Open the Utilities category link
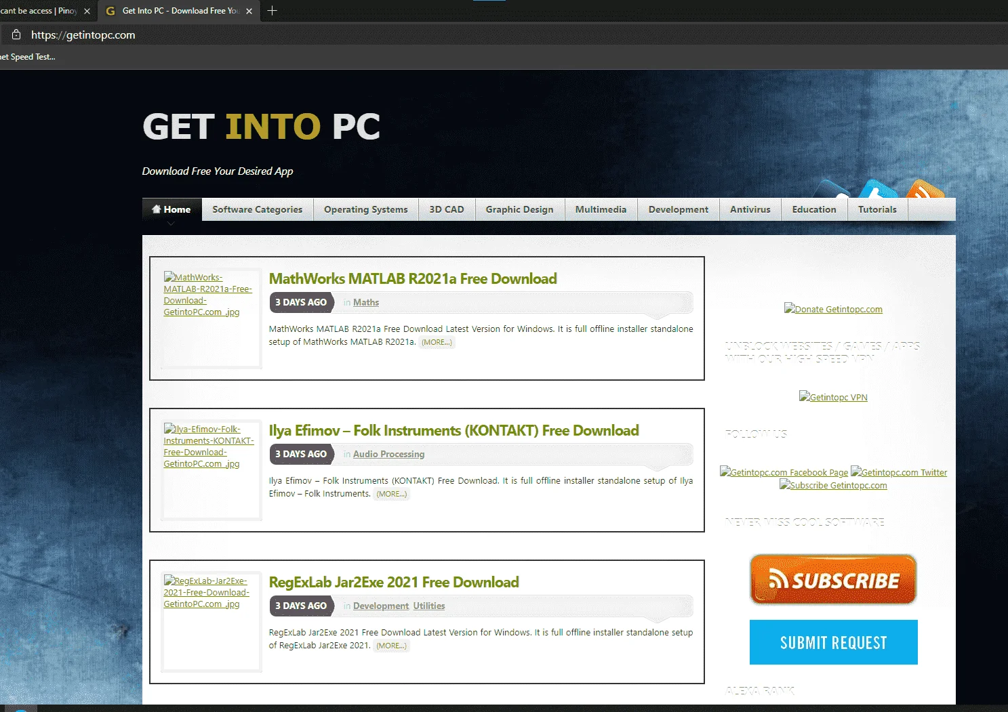This screenshot has height=712, width=1008. click(429, 606)
